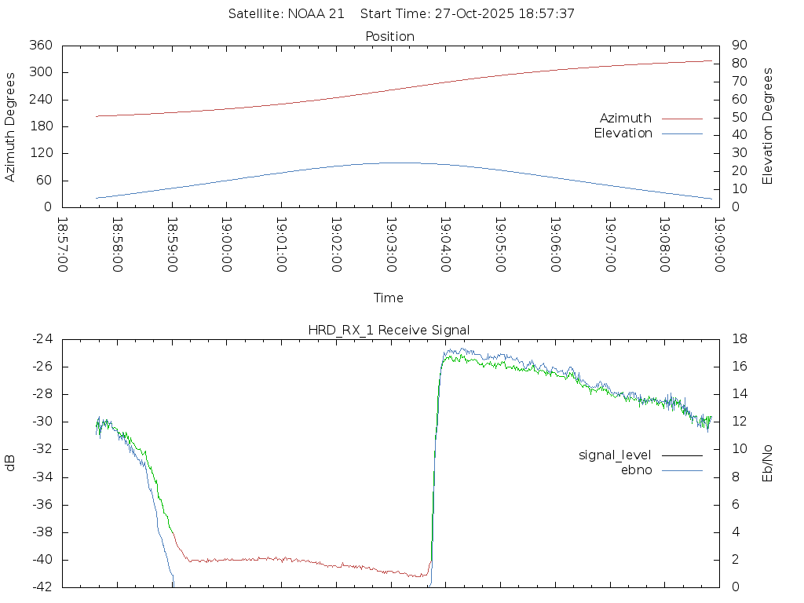
Task: Select the blue Elevation legend line sample
Action: 682,133
